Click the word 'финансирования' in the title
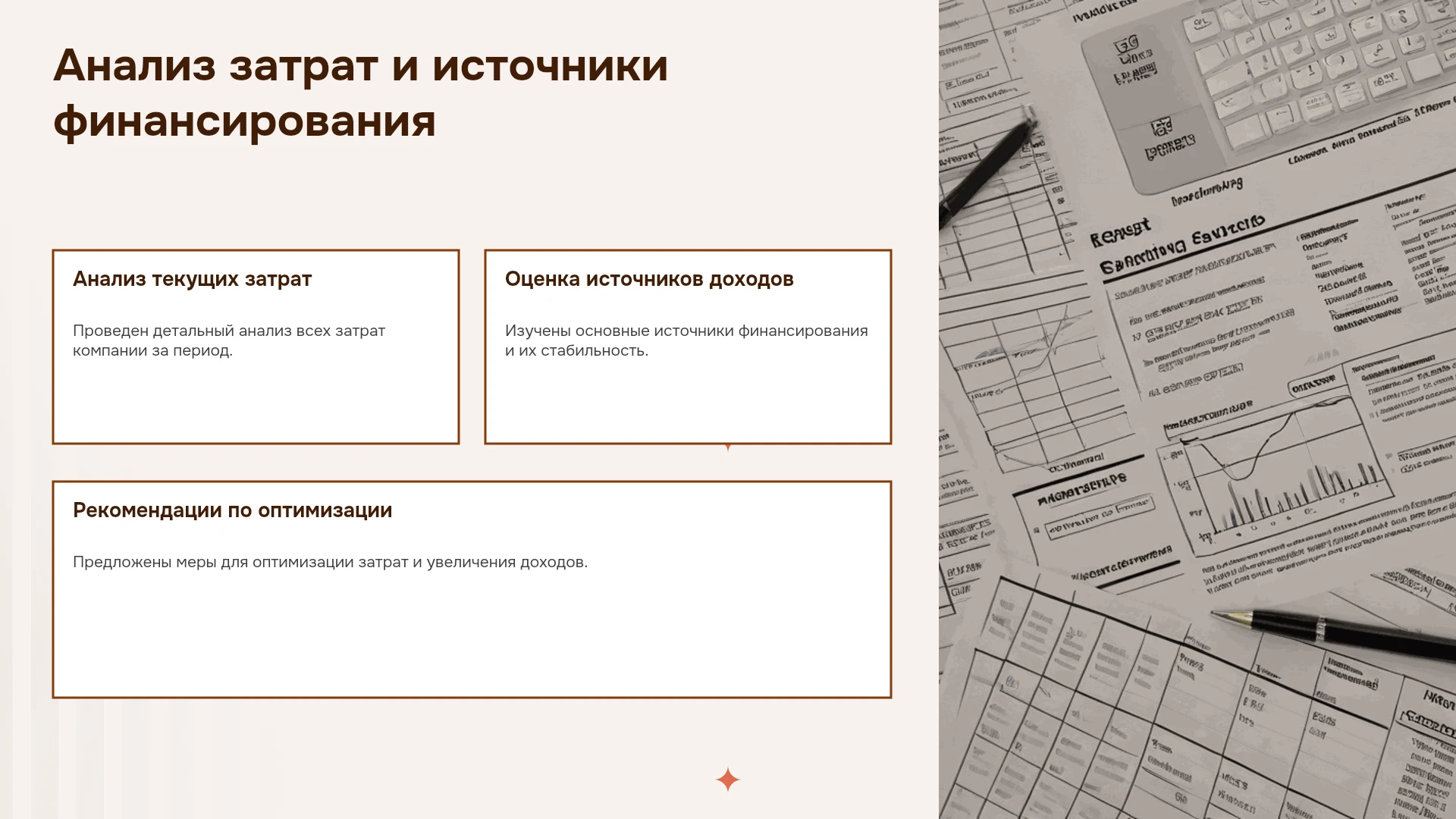The width and height of the screenshot is (1456, 819). (x=244, y=121)
